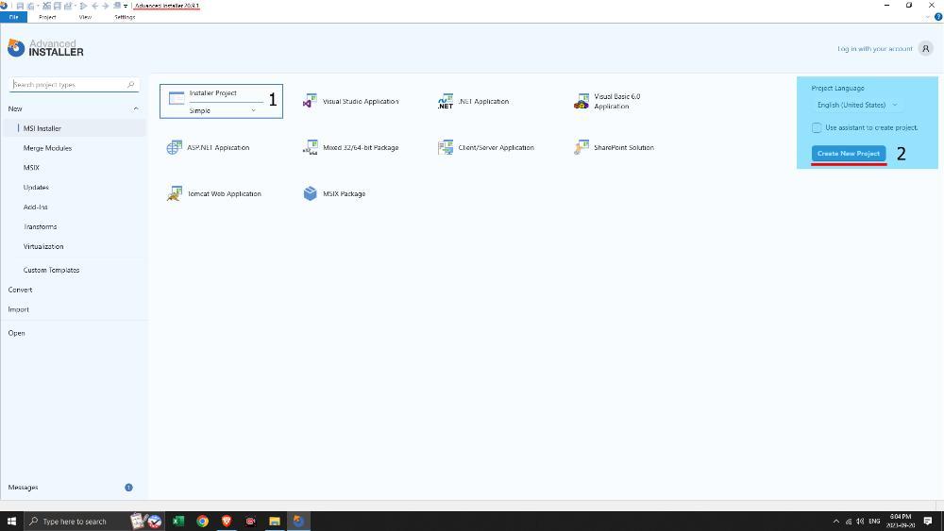This screenshot has width=944, height=531.
Task: Pick the SharePoint Solution project icon
Action: [x=581, y=147]
